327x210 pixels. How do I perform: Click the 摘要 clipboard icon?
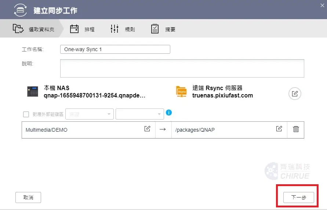pyautogui.click(x=155, y=29)
